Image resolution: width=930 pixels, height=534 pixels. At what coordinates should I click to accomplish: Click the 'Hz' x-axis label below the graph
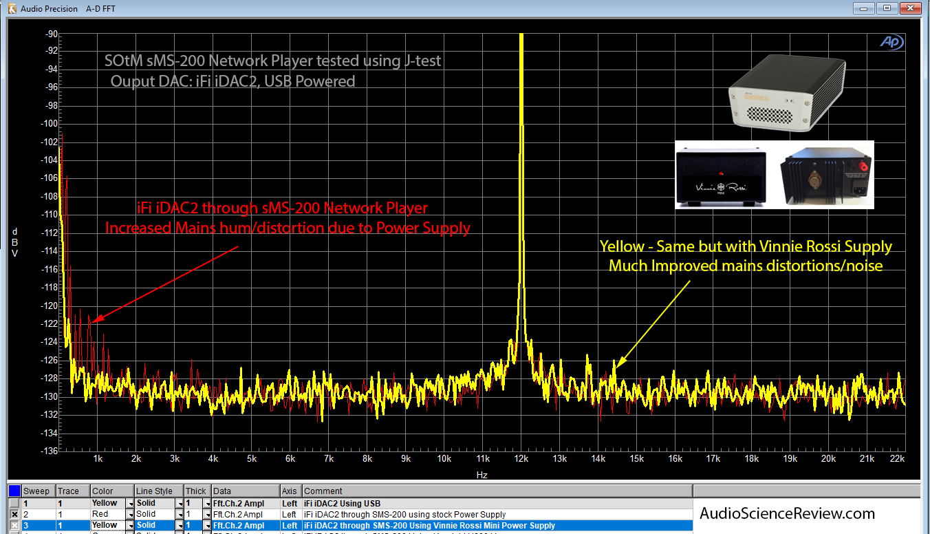pos(482,475)
